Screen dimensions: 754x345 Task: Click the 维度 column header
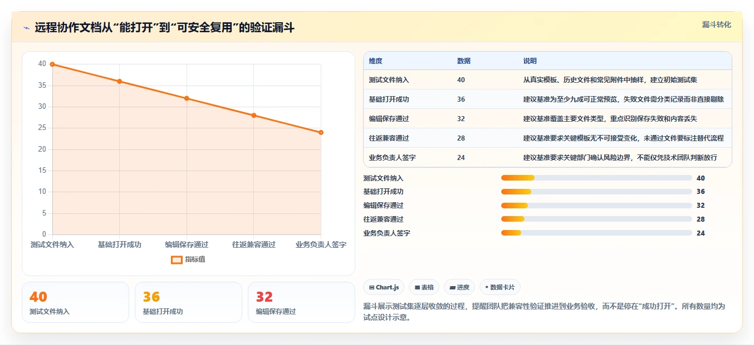(375, 61)
